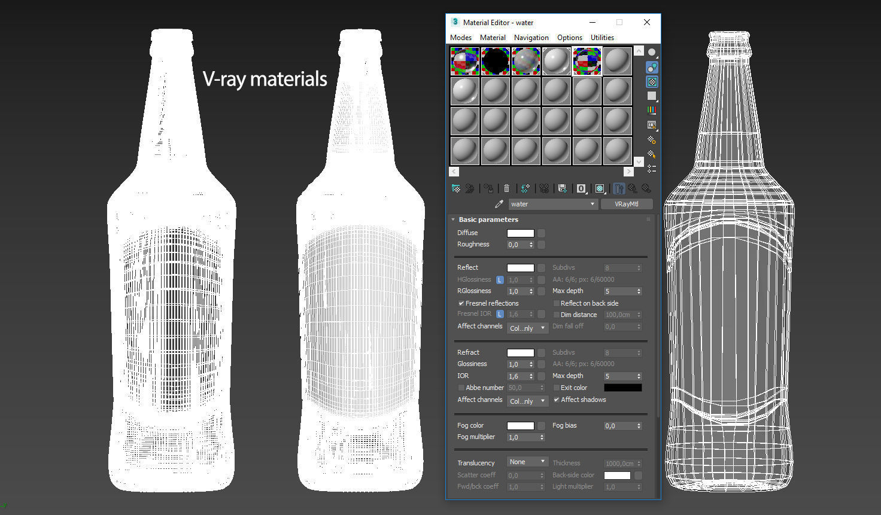Click Put Material to Scene icon
This screenshot has width=881, height=515.
coord(470,188)
